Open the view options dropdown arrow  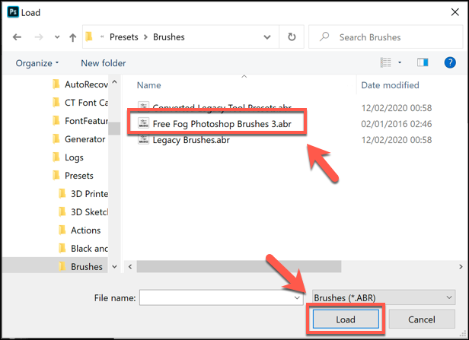(x=400, y=62)
